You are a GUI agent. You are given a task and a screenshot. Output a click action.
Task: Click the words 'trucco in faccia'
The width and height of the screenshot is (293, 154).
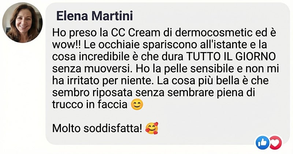(90, 104)
